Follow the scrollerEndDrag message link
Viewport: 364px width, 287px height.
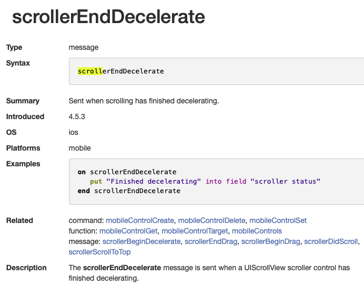pos(211,241)
